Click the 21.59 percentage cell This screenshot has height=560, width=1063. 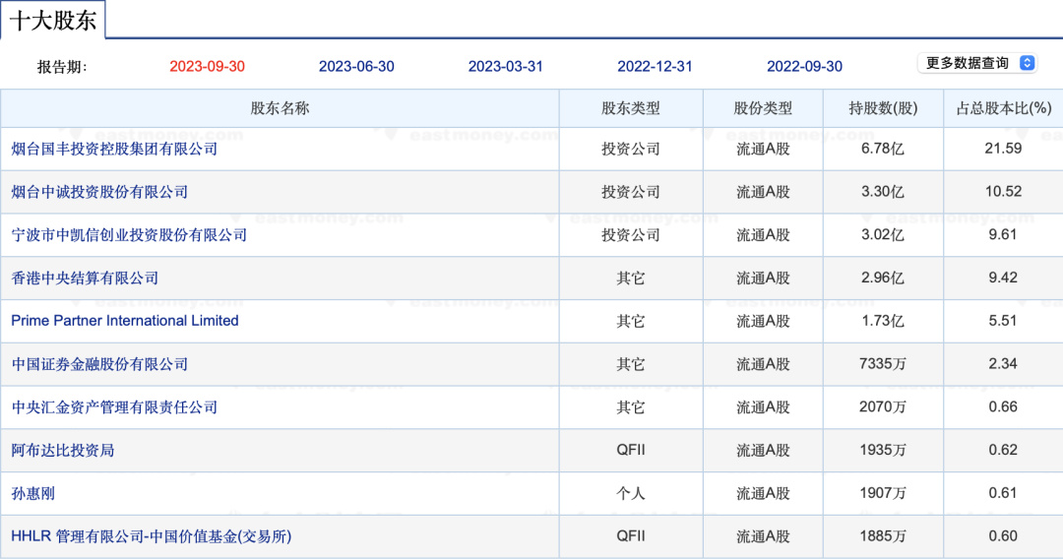(x=1003, y=149)
